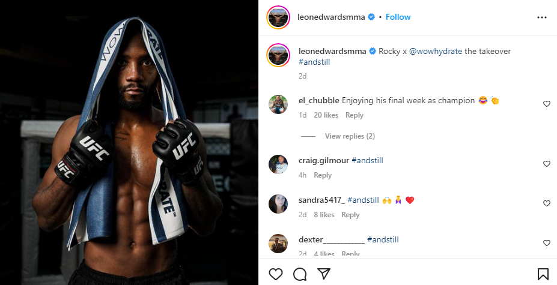The width and height of the screenshot is (557, 285).
Task: Like the post with heart icon
Action: [x=276, y=274]
